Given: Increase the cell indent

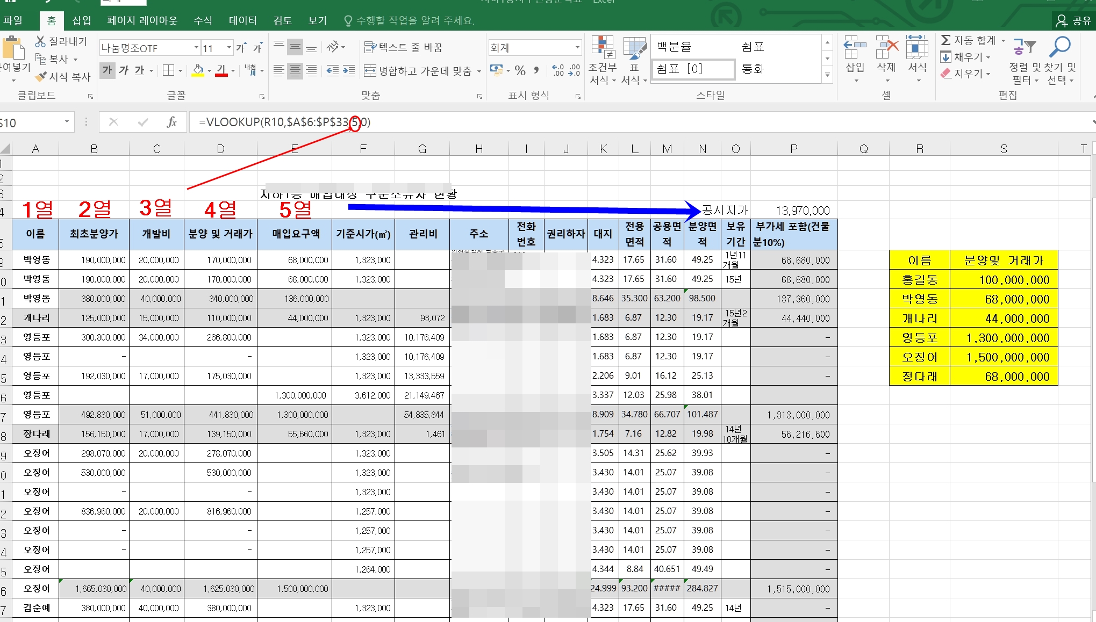Looking at the screenshot, I should [x=349, y=71].
